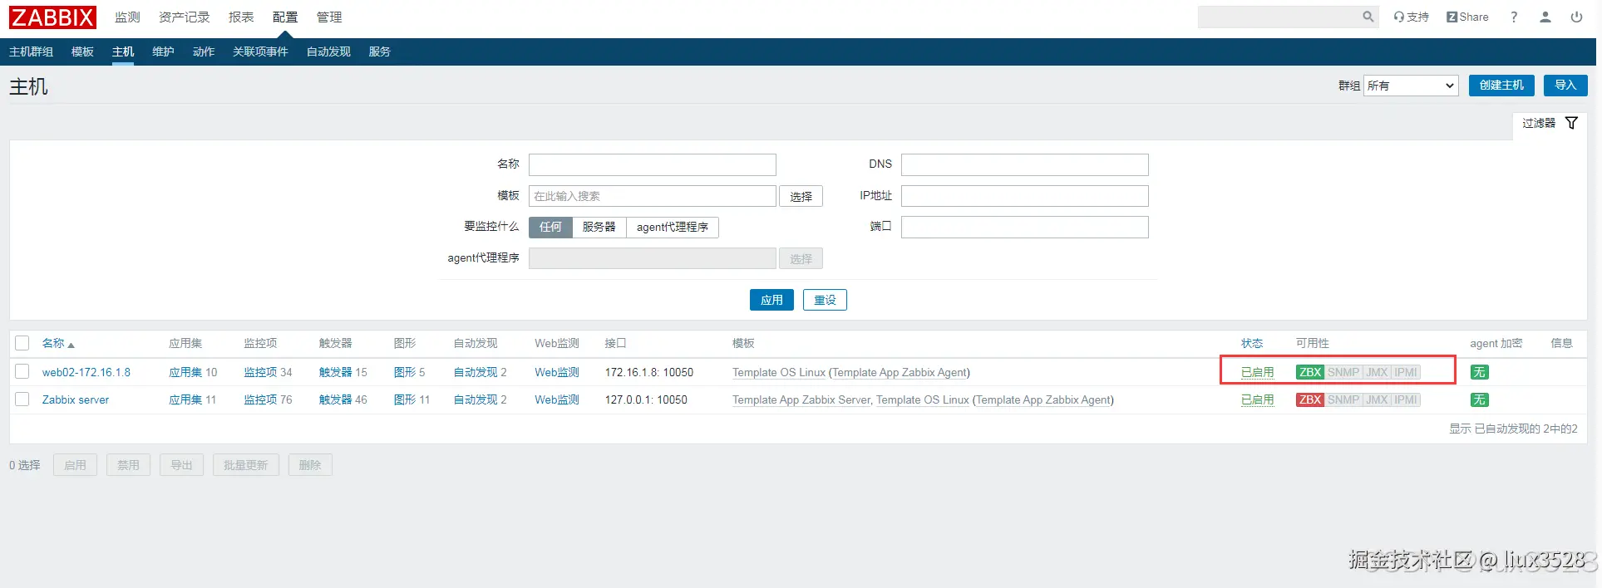Open the Zabbix server host link
This screenshot has height=588, width=1602.
[76, 399]
